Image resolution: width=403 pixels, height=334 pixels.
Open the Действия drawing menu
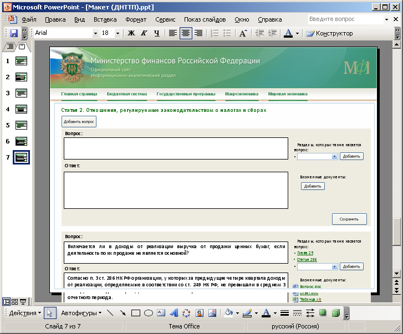[25, 313]
